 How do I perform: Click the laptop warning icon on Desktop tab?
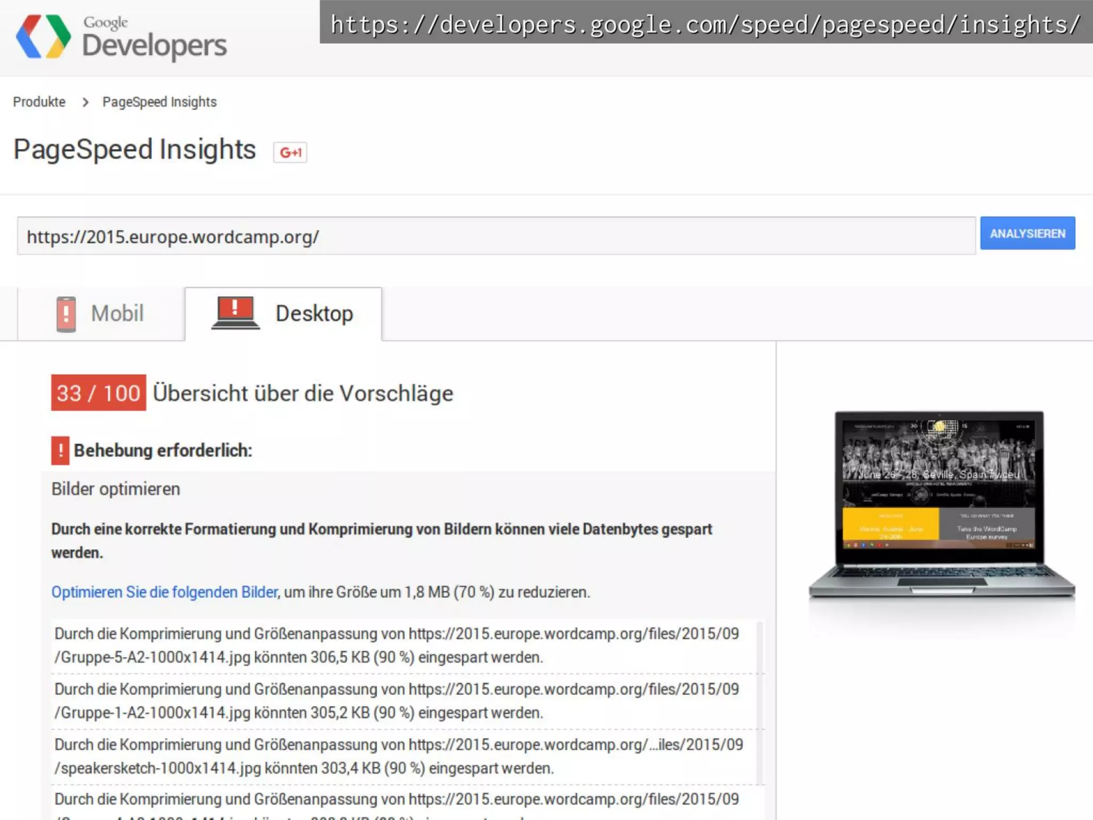point(235,313)
